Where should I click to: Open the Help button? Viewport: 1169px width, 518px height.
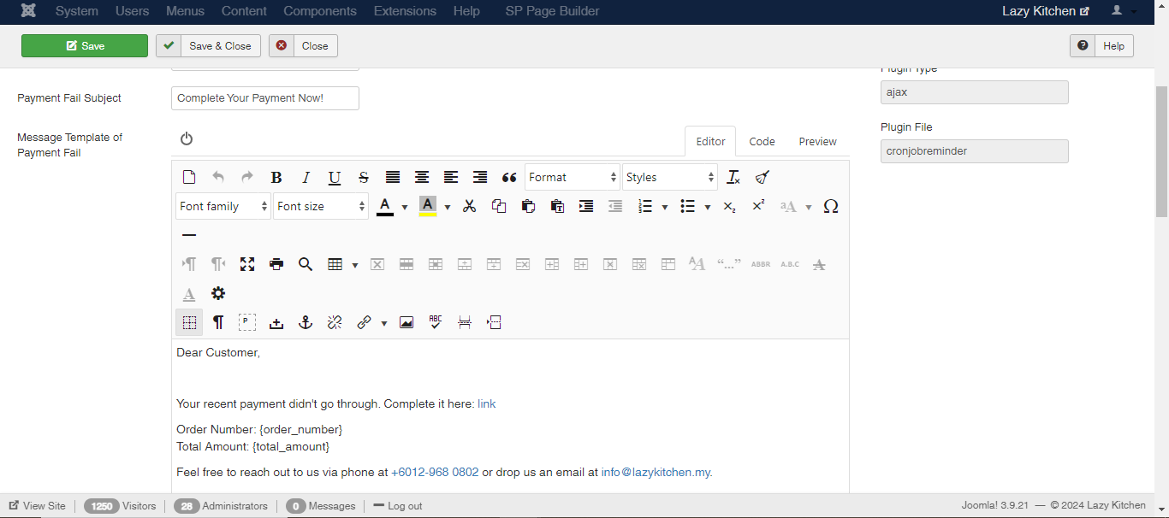[1101, 46]
